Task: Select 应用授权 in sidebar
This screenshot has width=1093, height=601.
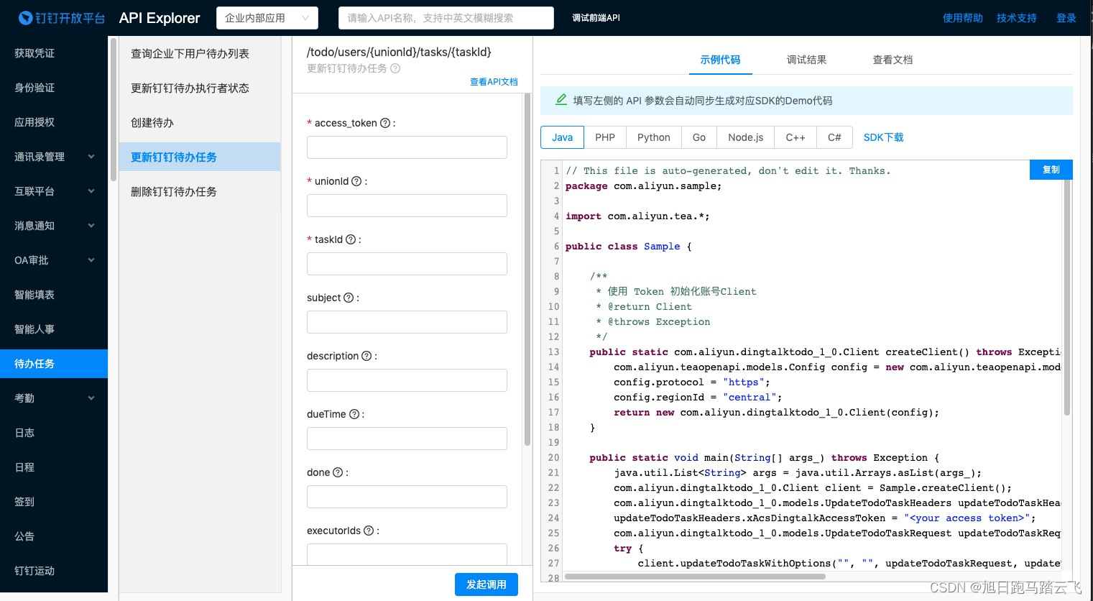Action: click(54, 122)
